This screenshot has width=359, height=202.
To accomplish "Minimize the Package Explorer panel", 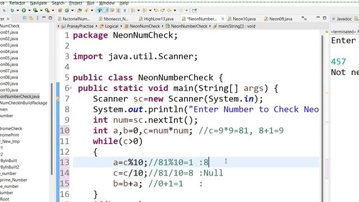I will [x=44, y=17].
